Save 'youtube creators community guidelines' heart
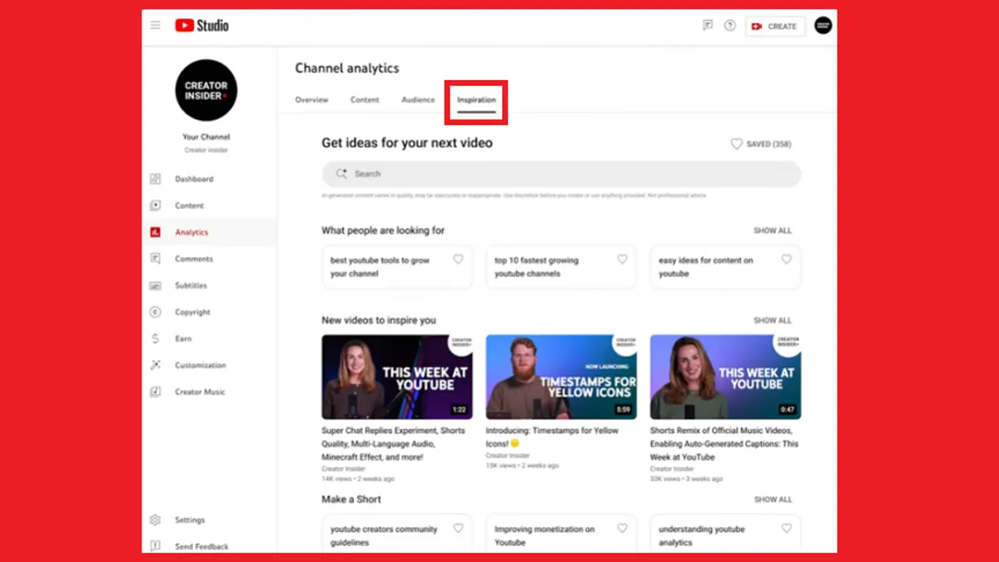 458,529
